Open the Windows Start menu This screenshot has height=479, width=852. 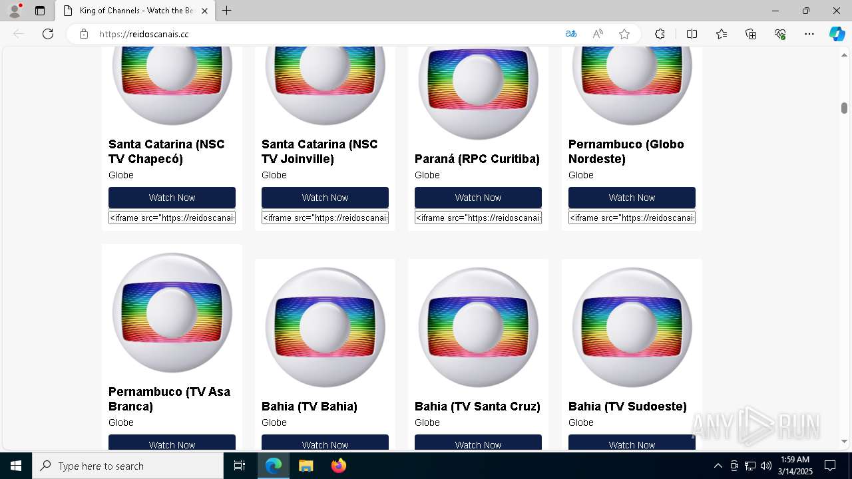pos(16,466)
